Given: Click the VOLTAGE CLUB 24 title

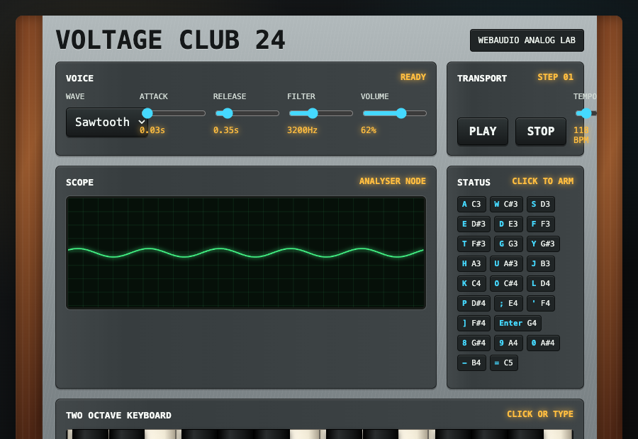Looking at the screenshot, I should 170,40.
